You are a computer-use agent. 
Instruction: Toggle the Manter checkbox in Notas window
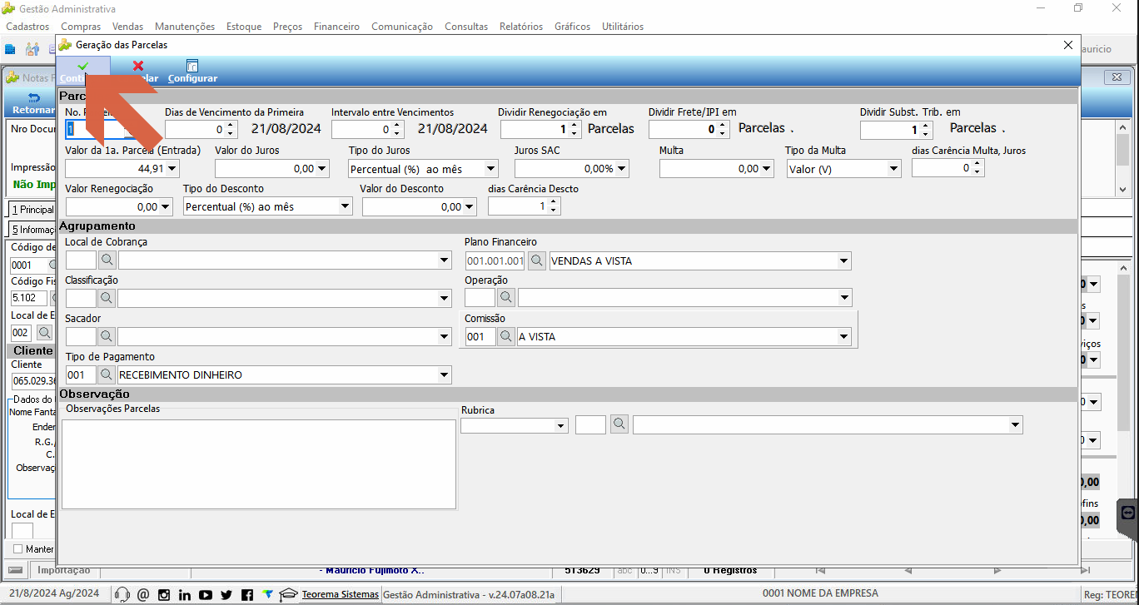[x=18, y=549]
